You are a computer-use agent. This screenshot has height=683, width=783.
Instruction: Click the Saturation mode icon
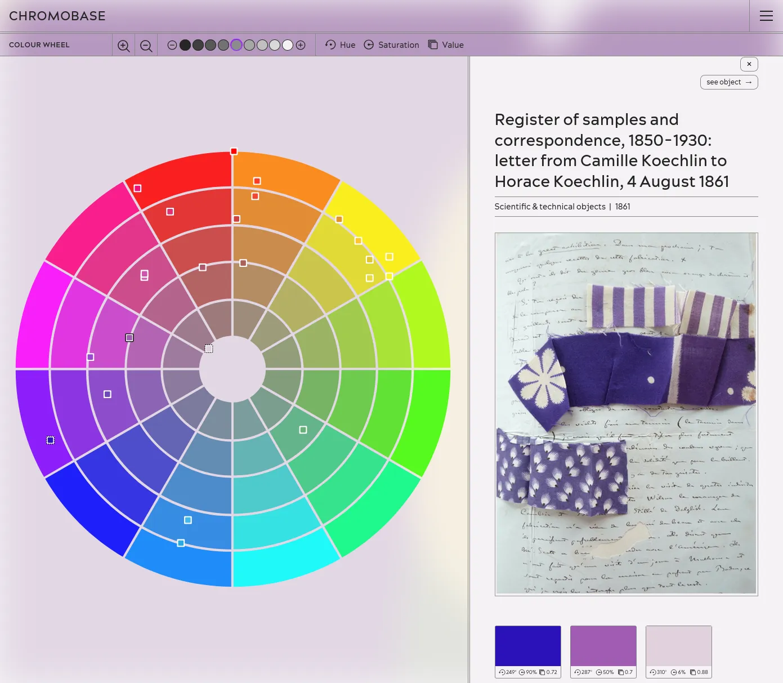click(369, 44)
